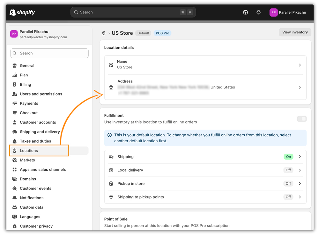Screen dimensions: 319x235
Task: Click the Custom data icon
Action: (x=15, y=207)
